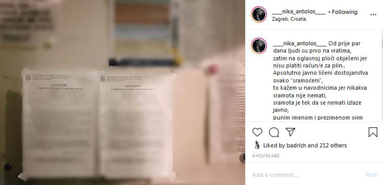The width and height of the screenshot is (383, 185).
Task: Open comments with the speech bubble icon
Action: click(x=274, y=132)
